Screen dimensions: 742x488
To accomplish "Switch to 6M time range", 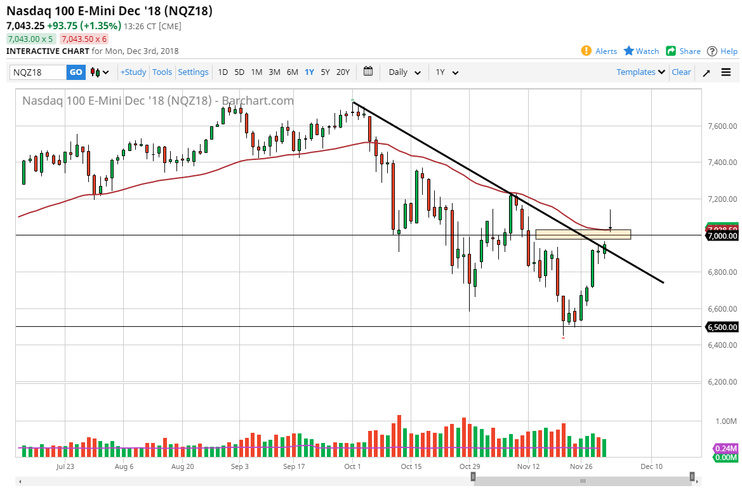I will [292, 72].
